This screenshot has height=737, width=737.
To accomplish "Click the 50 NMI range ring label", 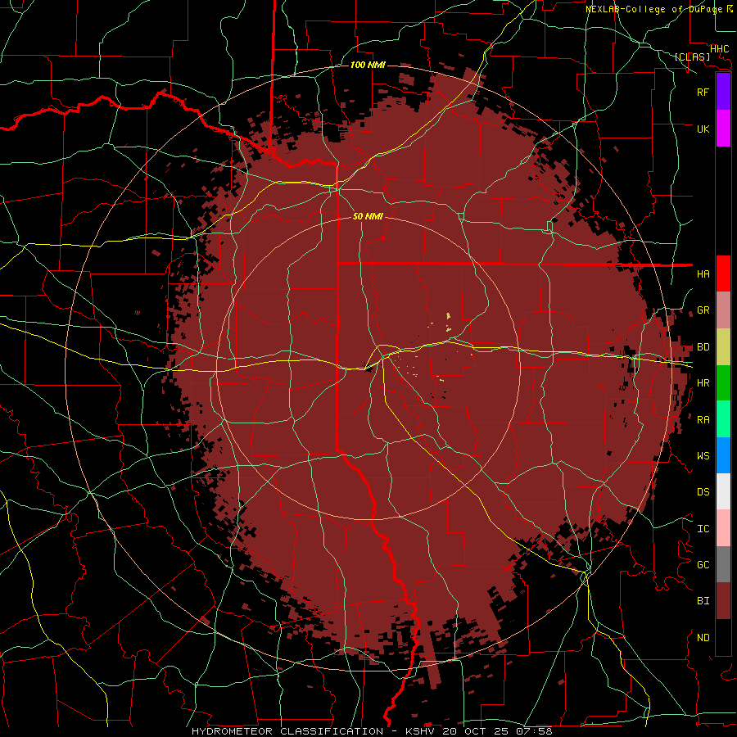I will click(x=368, y=216).
